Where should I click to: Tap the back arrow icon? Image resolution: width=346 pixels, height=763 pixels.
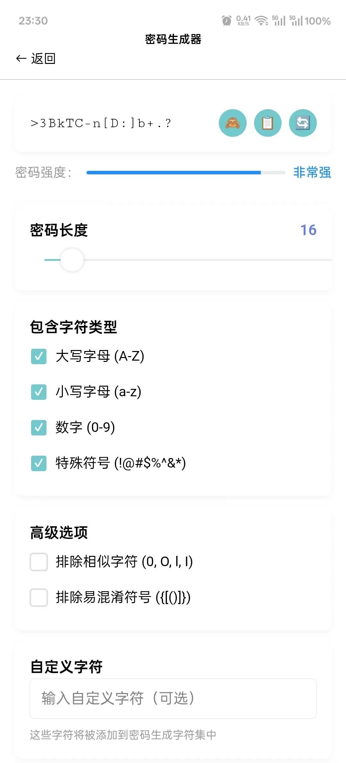pos(21,58)
